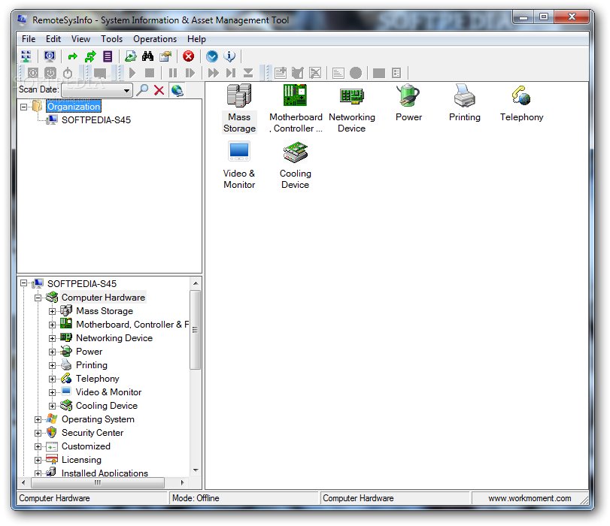
Task: Open the Help menu
Action: [196, 39]
